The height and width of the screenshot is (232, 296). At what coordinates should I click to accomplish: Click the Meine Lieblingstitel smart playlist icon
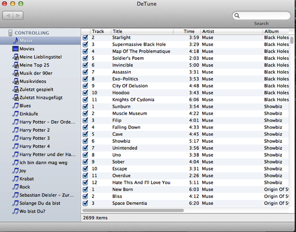pyautogui.click(x=15, y=57)
